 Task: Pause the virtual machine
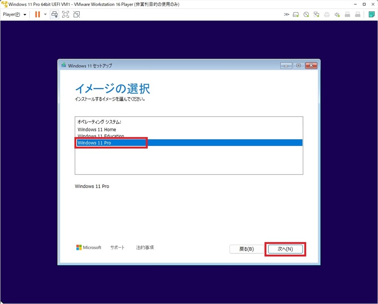pyautogui.click(x=37, y=14)
